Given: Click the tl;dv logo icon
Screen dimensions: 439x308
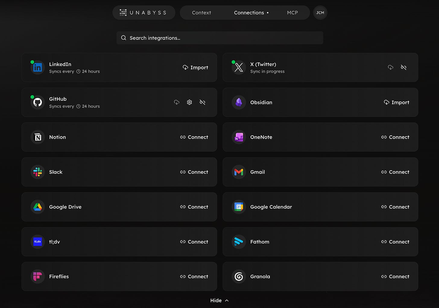Looking at the screenshot, I should point(38,242).
